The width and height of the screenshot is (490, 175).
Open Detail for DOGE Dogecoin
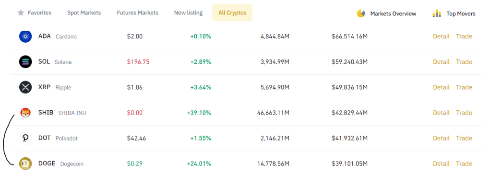tap(441, 163)
